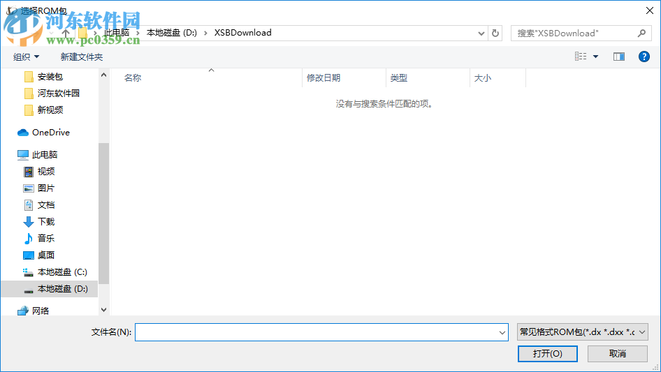661x372 pixels.
Task: Select the 新视频 folder
Action: click(x=50, y=110)
